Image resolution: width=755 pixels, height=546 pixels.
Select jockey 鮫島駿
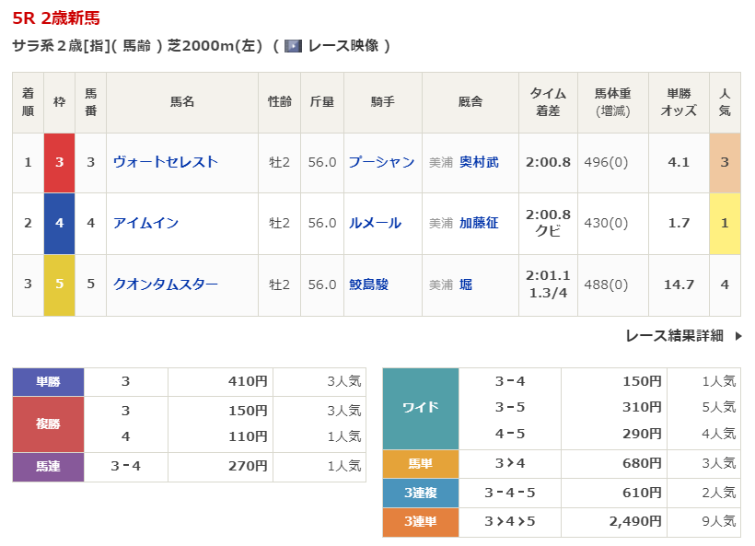coord(368,285)
